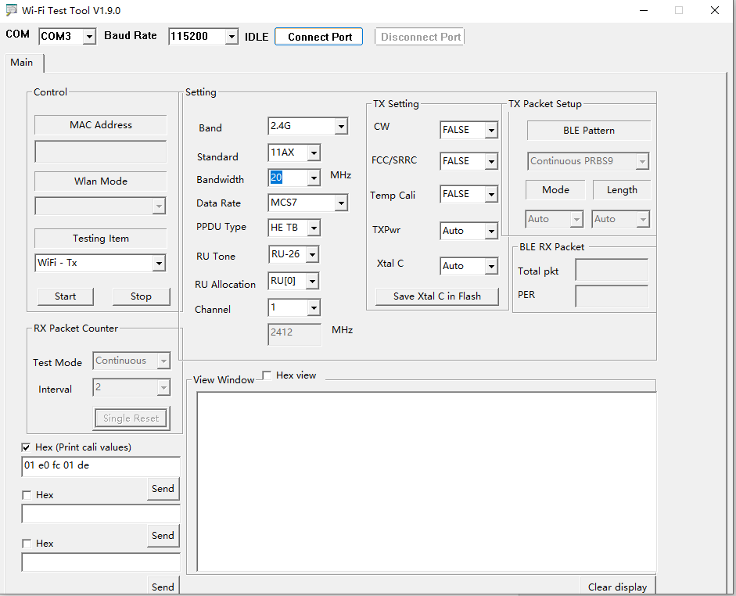Click the Connect Port button

[319, 37]
